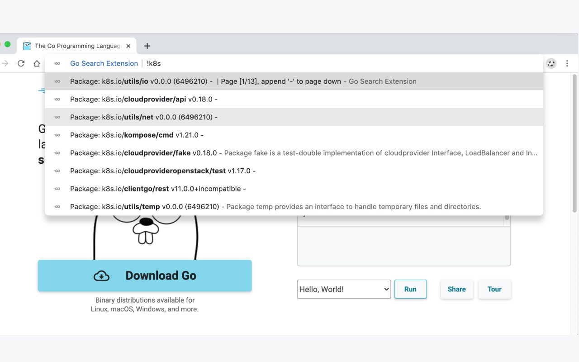Viewport: 579px width, 362px height.
Task: Open the Hello, World! example dropdown
Action: click(344, 289)
